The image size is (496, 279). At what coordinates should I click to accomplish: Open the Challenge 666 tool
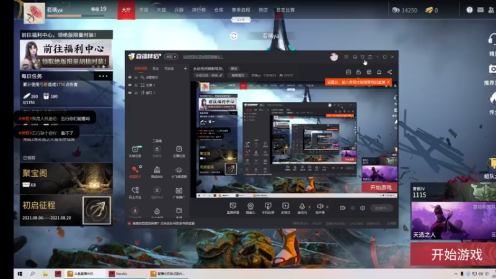pos(157,172)
